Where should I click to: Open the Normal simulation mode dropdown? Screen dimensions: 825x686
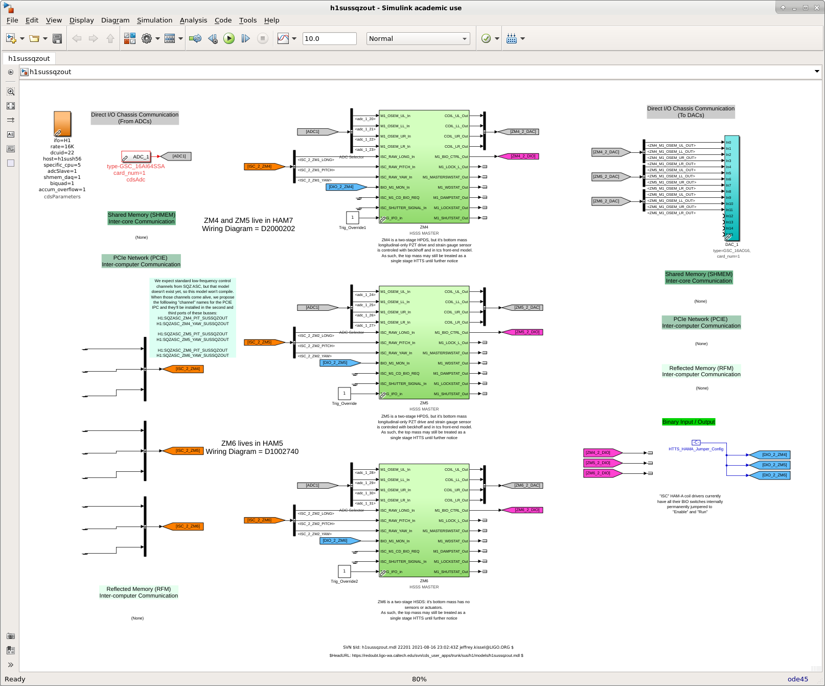tap(418, 38)
